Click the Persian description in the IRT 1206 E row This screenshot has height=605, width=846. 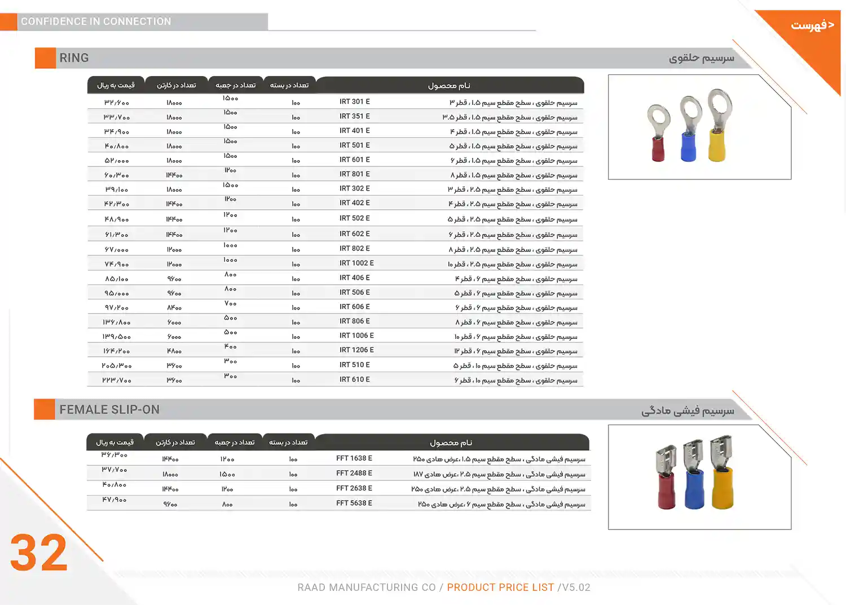(515, 351)
